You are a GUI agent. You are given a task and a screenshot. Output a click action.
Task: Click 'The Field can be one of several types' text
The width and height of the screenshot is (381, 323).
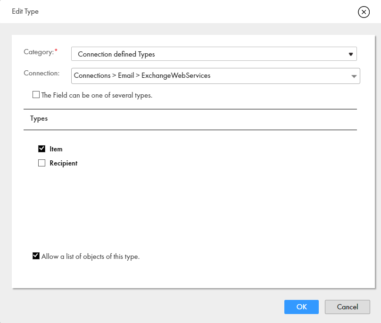[97, 95]
